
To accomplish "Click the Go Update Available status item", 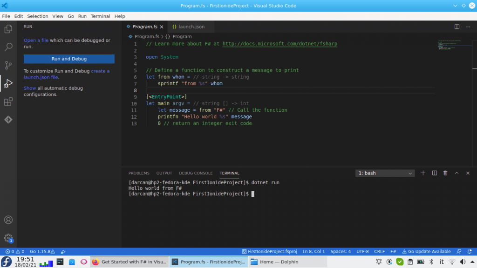I will tap(426, 252).
